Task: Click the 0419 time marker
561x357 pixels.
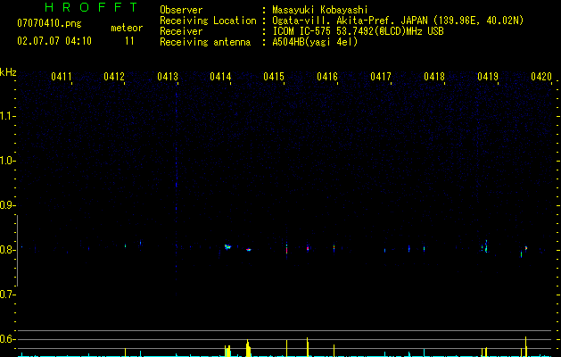Action: [x=488, y=77]
